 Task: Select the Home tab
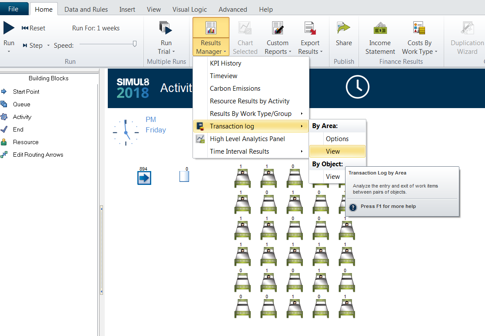43,10
